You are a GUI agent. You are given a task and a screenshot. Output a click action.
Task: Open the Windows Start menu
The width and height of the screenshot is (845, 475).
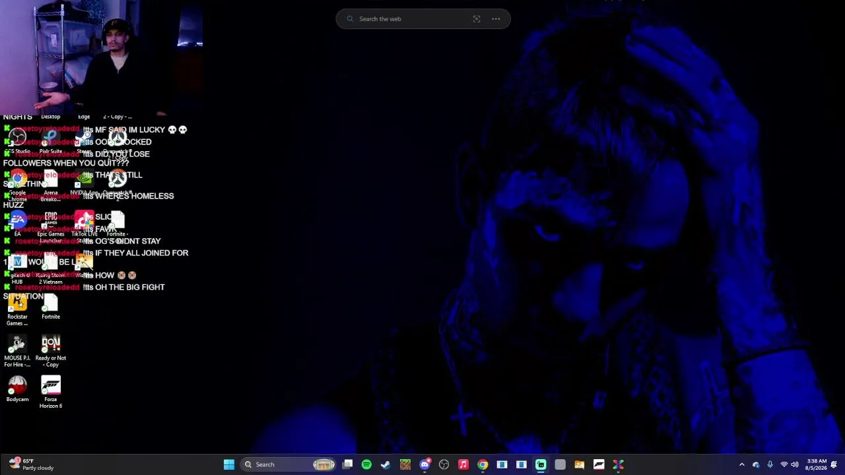tap(228, 464)
